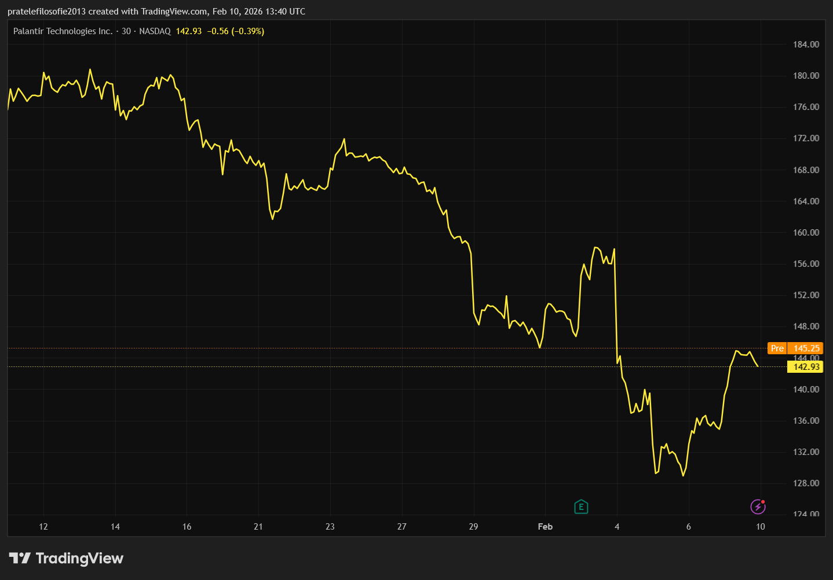Click the "4" date on the time axis
Image resolution: width=833 pixels, height=580 pixels.
coord(617,527)
